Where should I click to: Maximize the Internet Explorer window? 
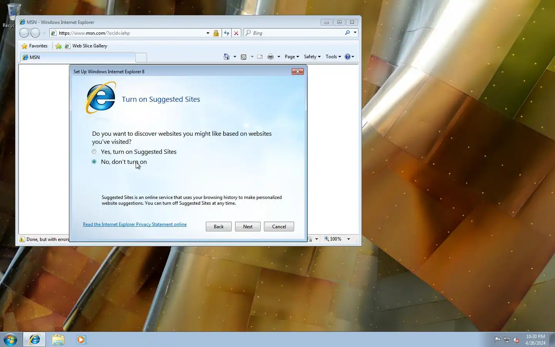339,22
